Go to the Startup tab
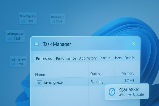Viewport: 159px width, 106px height. point(105,58)
